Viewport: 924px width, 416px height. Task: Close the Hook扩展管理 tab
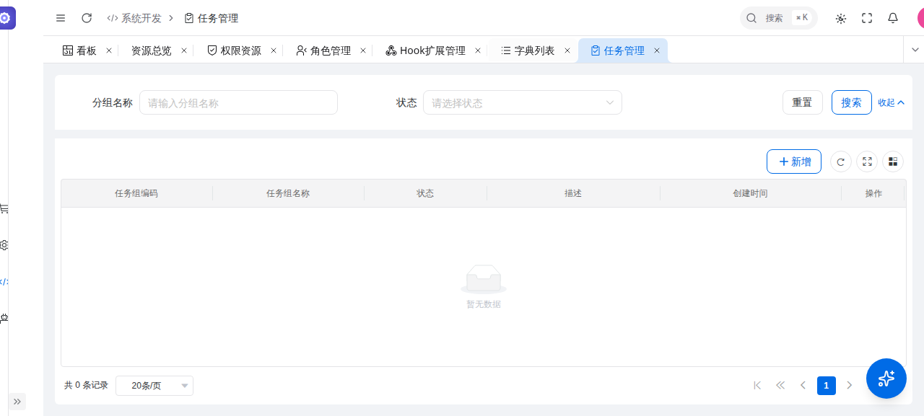click(478, 50)
